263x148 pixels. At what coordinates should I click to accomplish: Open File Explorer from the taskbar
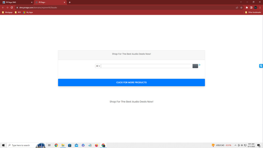[x=63, y=145]
